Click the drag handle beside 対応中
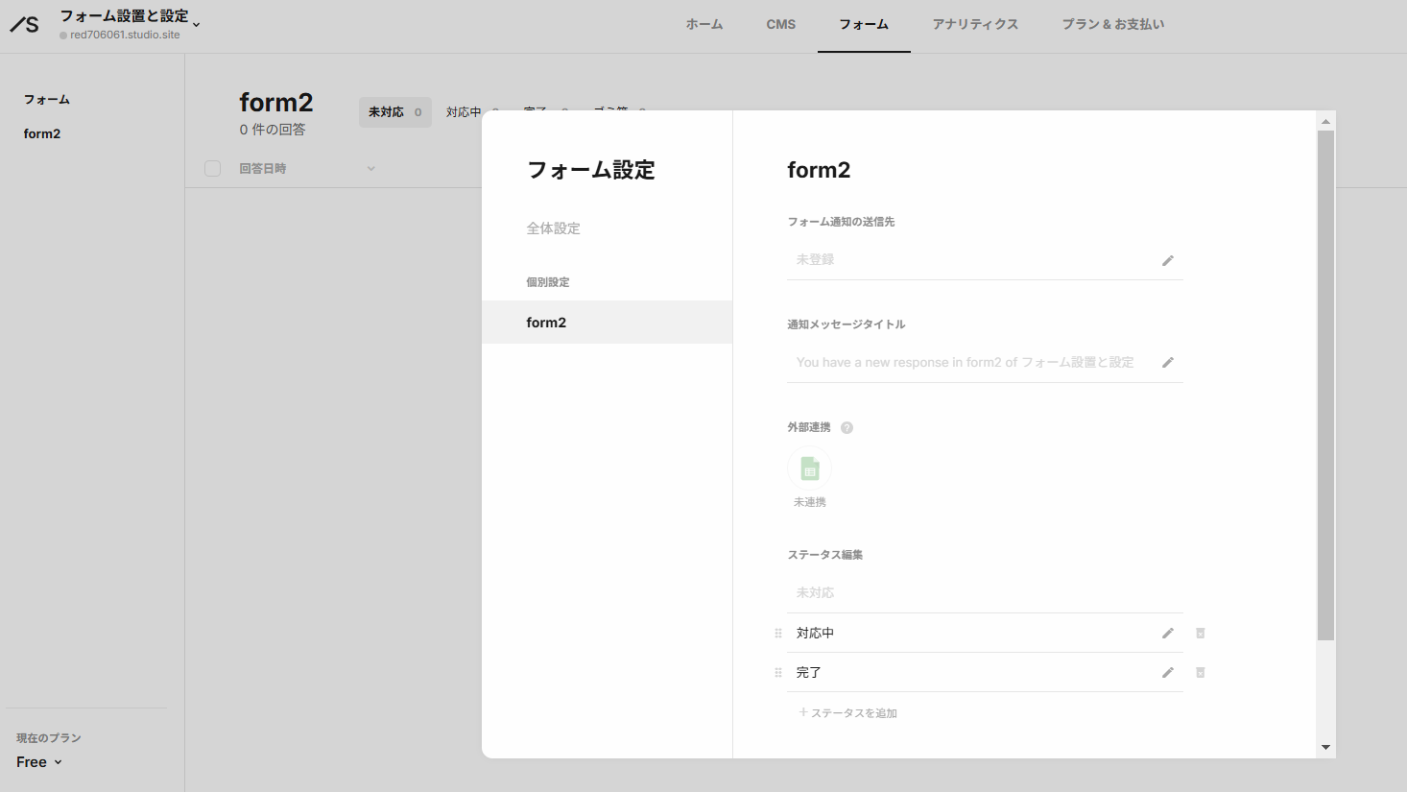 point(777,633)
